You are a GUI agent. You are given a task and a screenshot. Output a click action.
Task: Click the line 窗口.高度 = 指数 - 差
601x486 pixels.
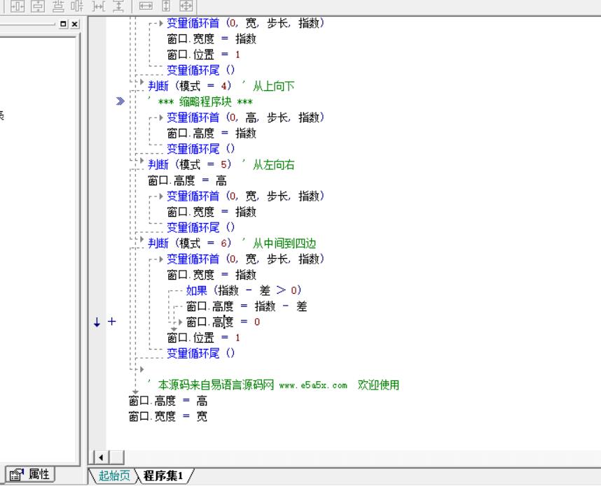click(x=247, y=306)
